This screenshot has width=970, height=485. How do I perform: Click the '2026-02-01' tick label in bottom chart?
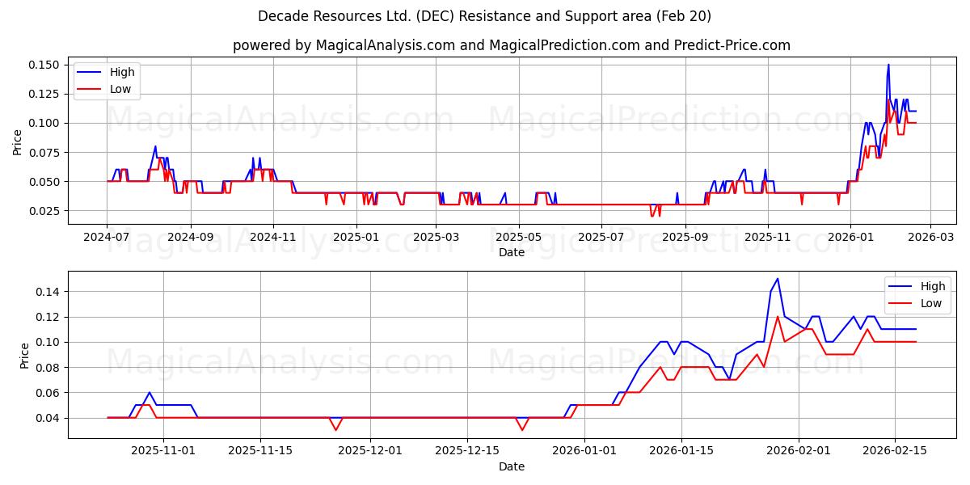pyautogui.click(x=799, y=451)
